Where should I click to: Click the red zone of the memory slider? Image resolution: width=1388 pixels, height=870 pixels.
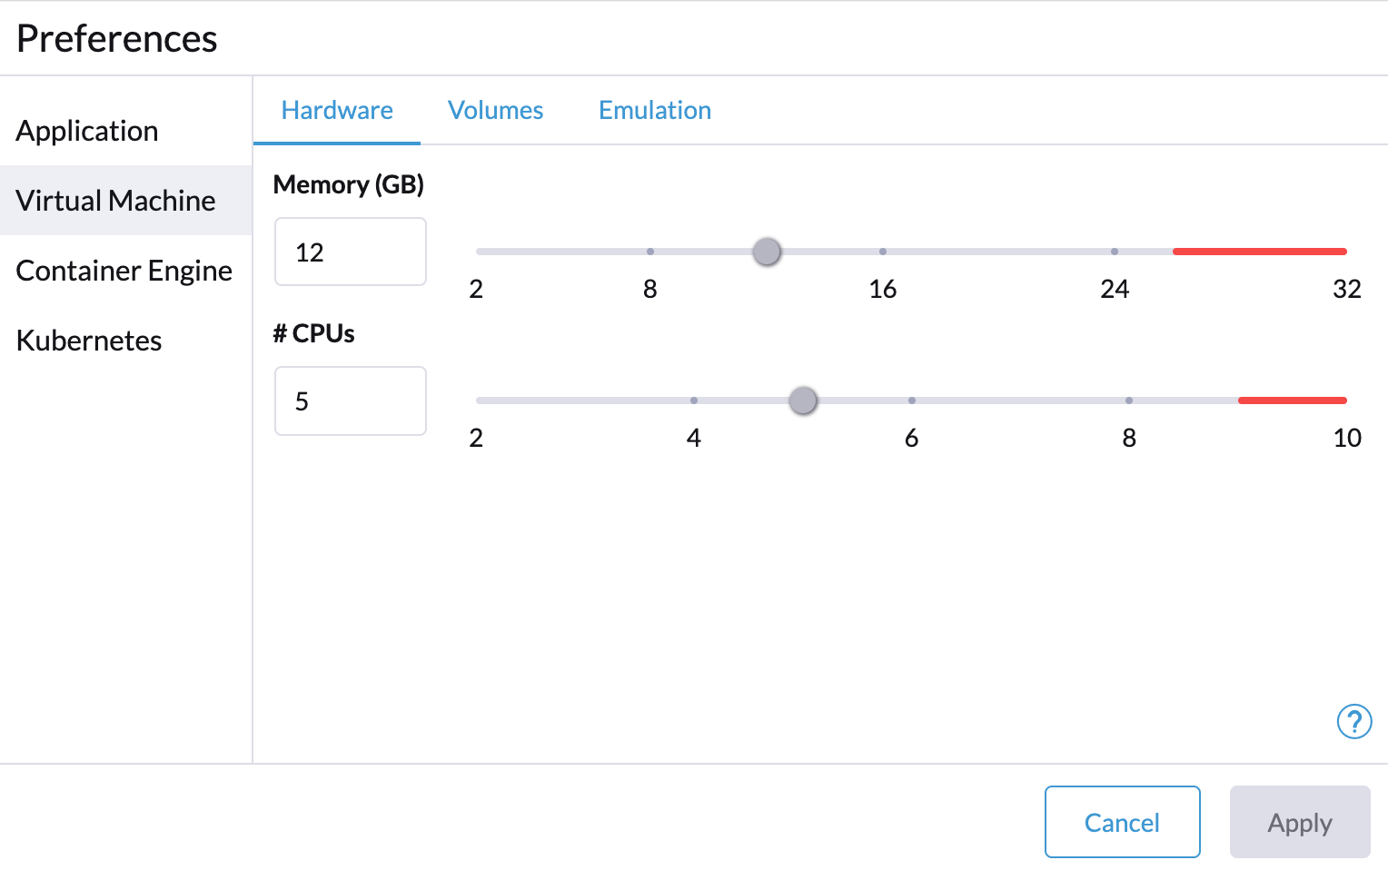1258,252
